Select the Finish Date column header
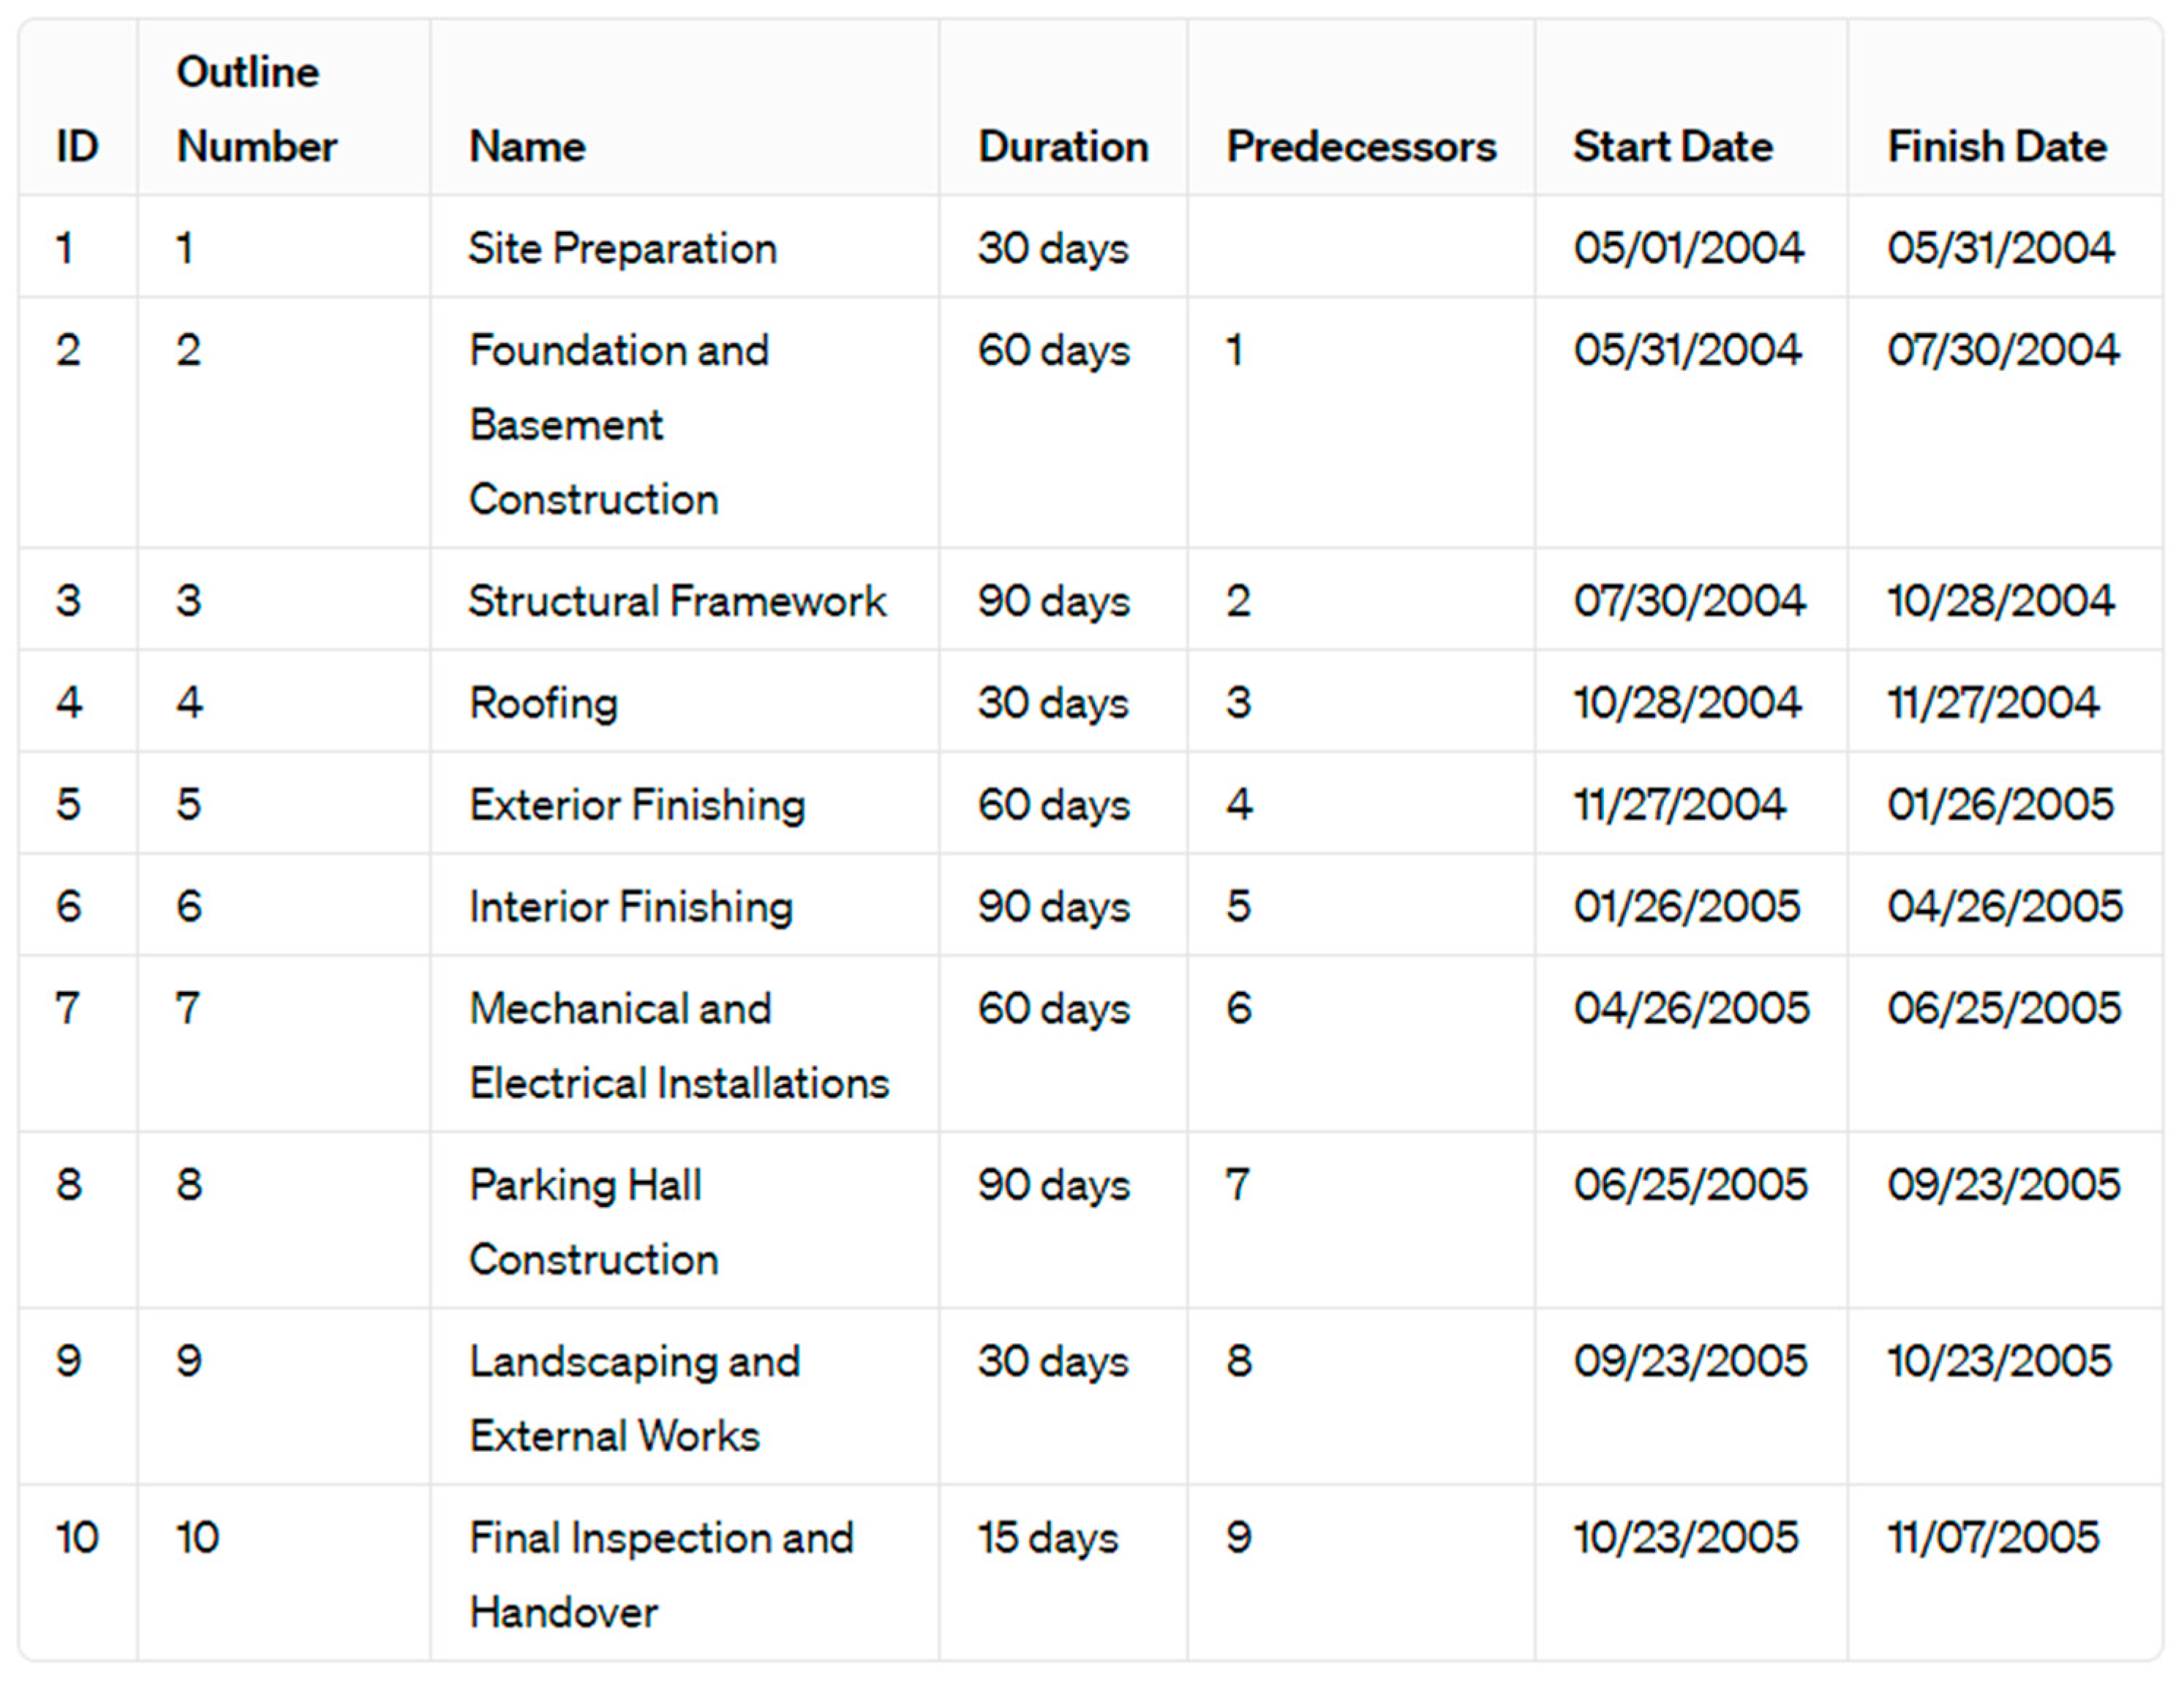Screen dimensions: 2184x1684 pyautogui.click(x=1996, y=147)
